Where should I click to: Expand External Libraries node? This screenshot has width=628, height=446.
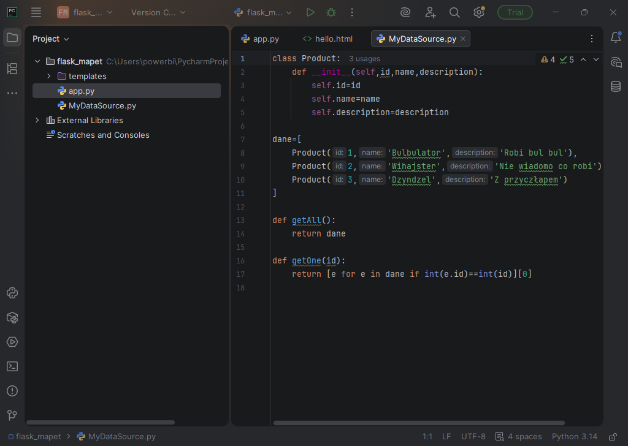click(x=37, y=121)
